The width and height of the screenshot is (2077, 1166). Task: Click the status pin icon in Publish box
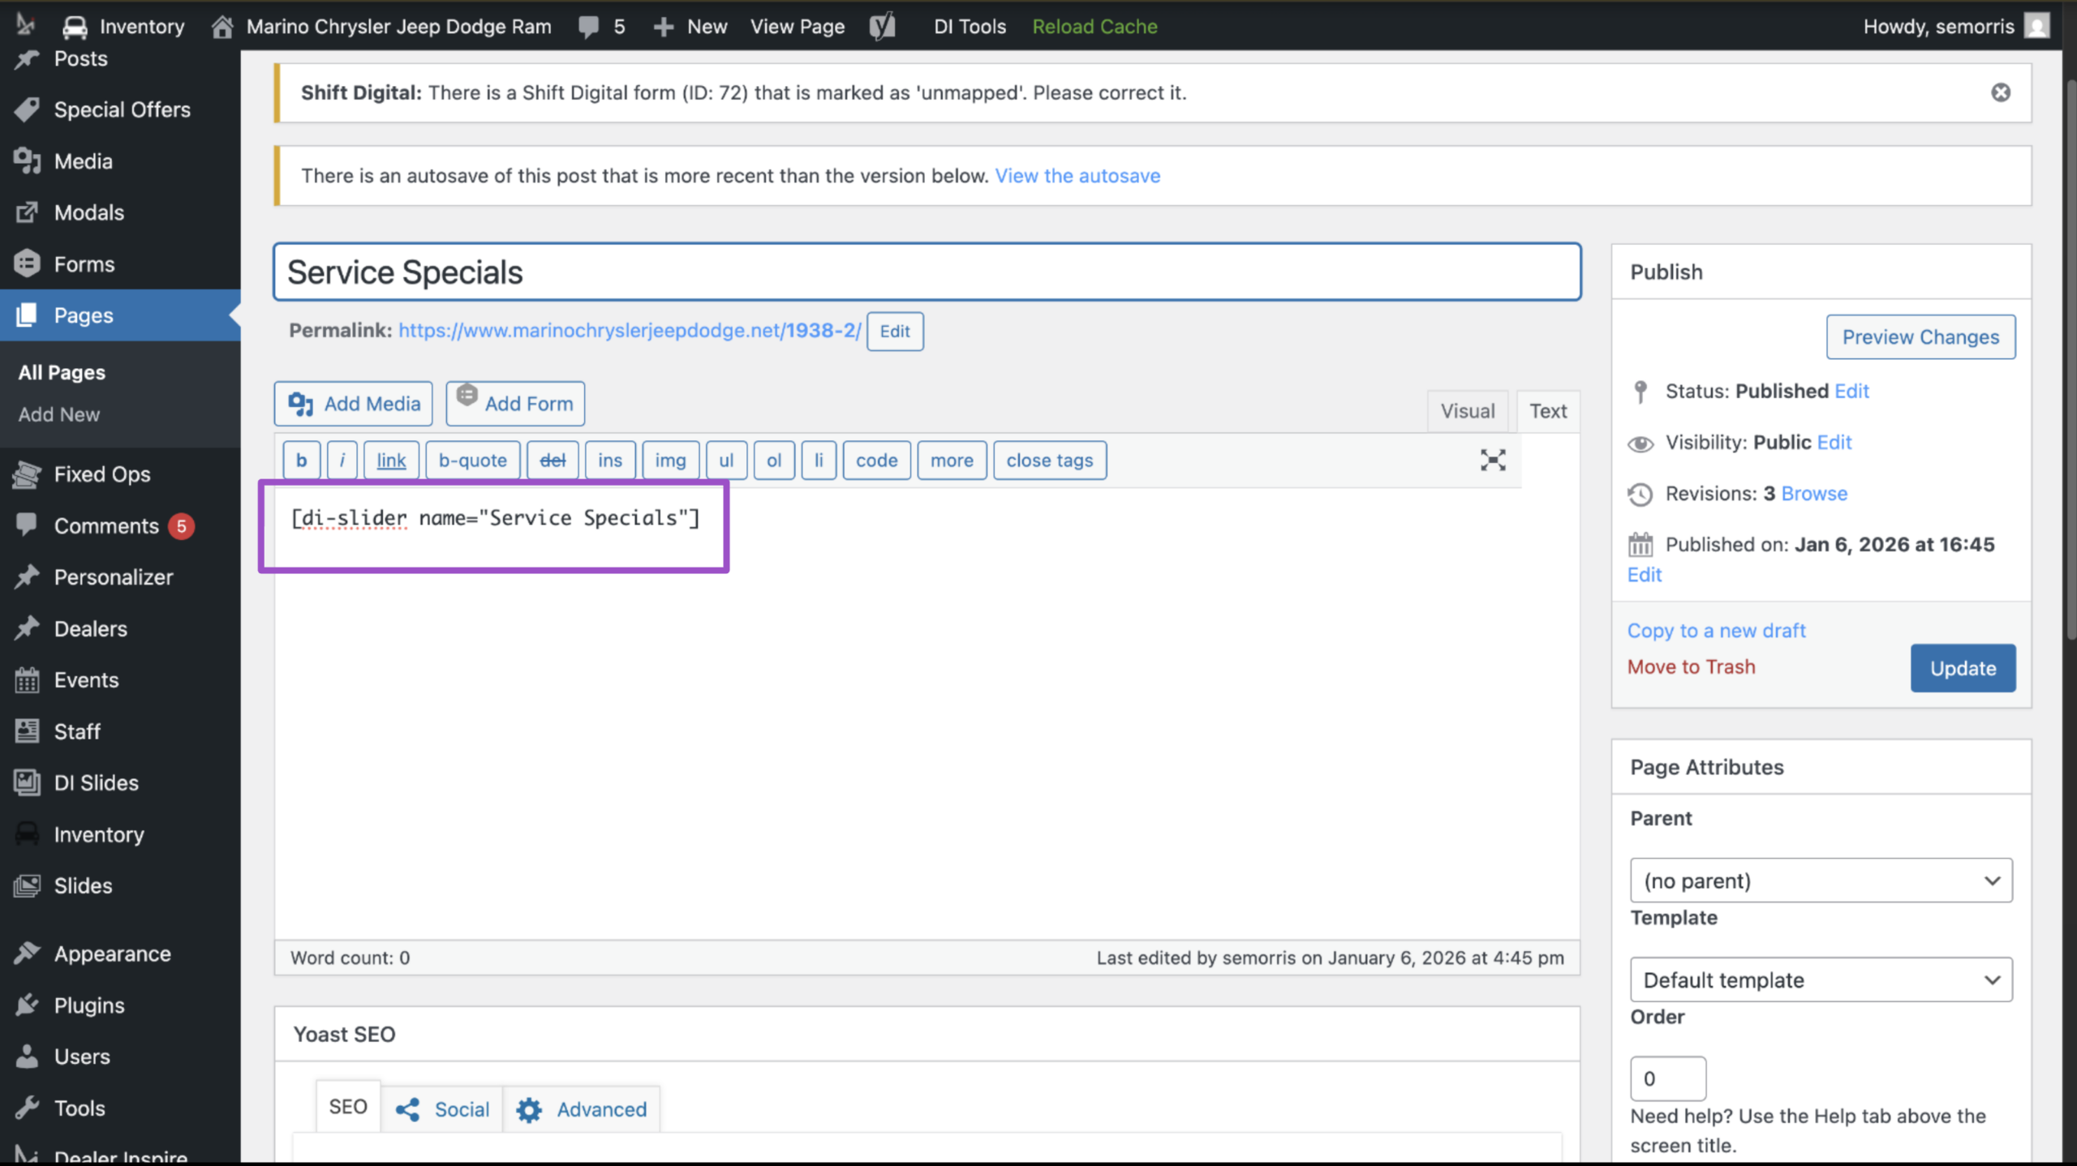[x=1641, y=392]
